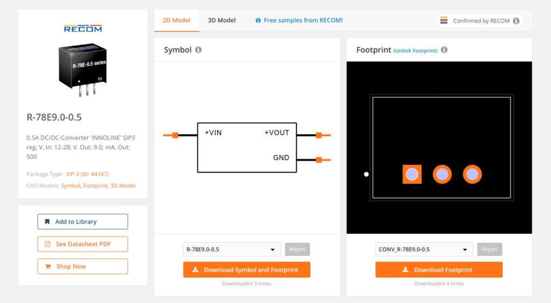551x303 pixels.
Task: Click the Confirmed by RECOM badge text
Action: click(481, 21)
